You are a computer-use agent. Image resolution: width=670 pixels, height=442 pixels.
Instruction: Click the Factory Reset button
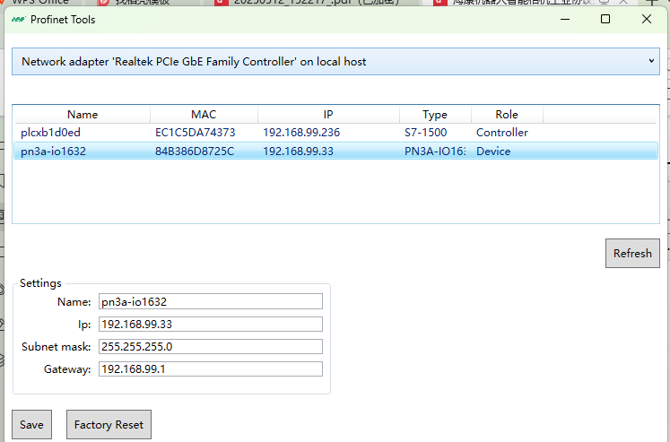coord(109,424)
